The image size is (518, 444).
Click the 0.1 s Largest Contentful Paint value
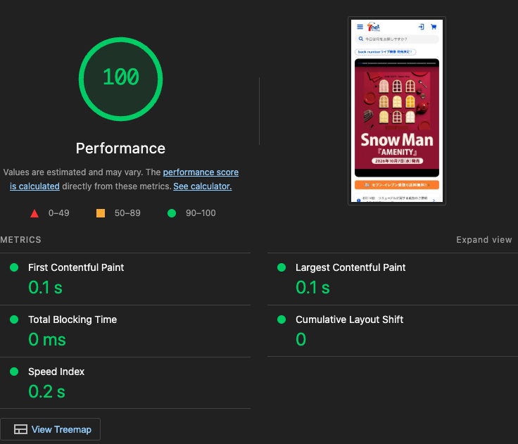pos(312,287)
